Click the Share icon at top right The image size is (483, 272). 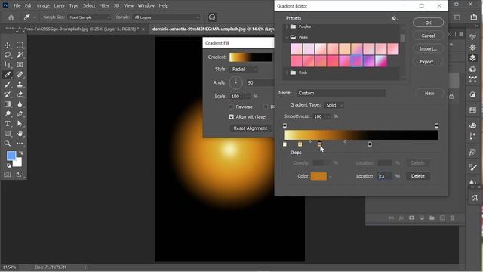coord(474,17)
